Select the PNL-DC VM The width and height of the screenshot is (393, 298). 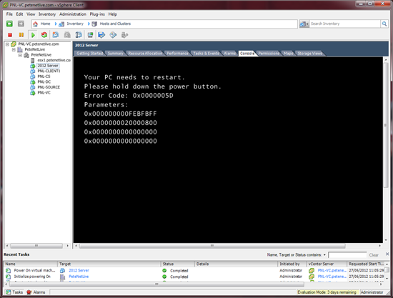tap(44, 81)
